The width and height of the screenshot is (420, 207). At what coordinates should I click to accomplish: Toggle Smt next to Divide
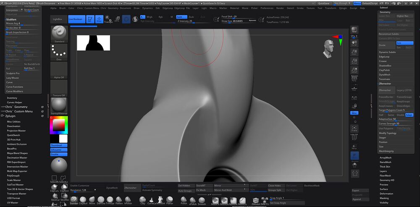[405, 43]
